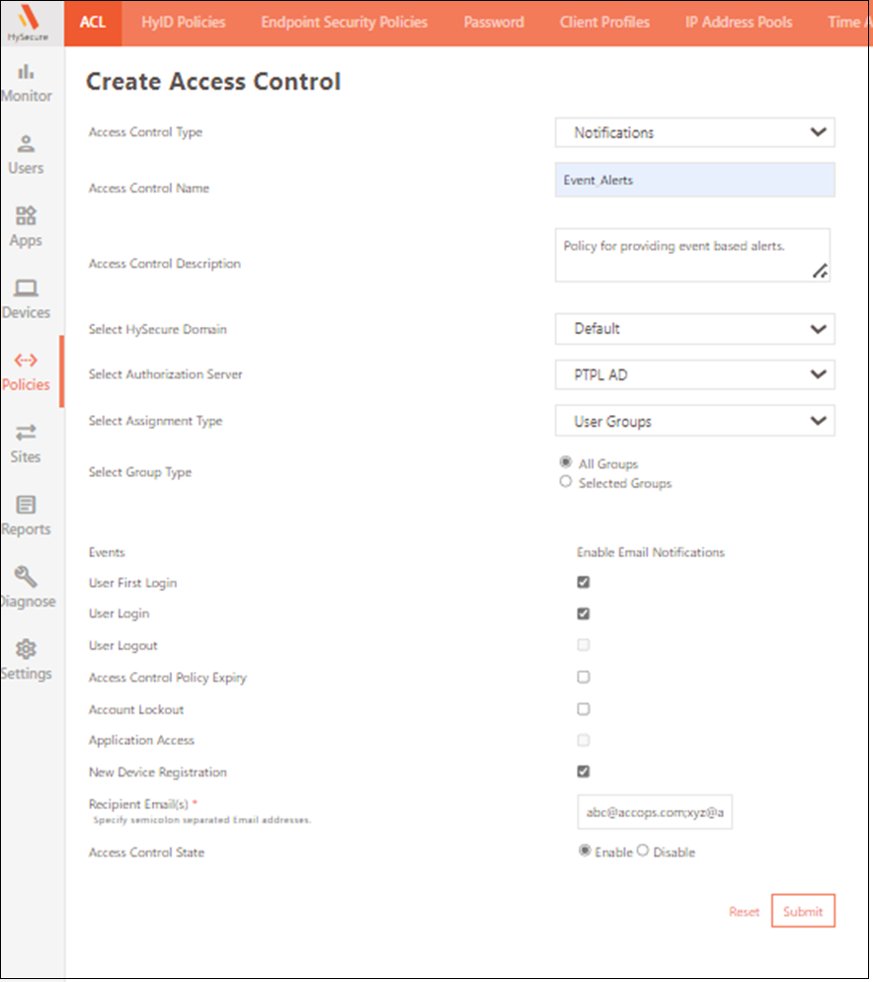Viewport: 873px width, 982px height.
Task: Open the Settings gear icon
Action: click(27, 649)
